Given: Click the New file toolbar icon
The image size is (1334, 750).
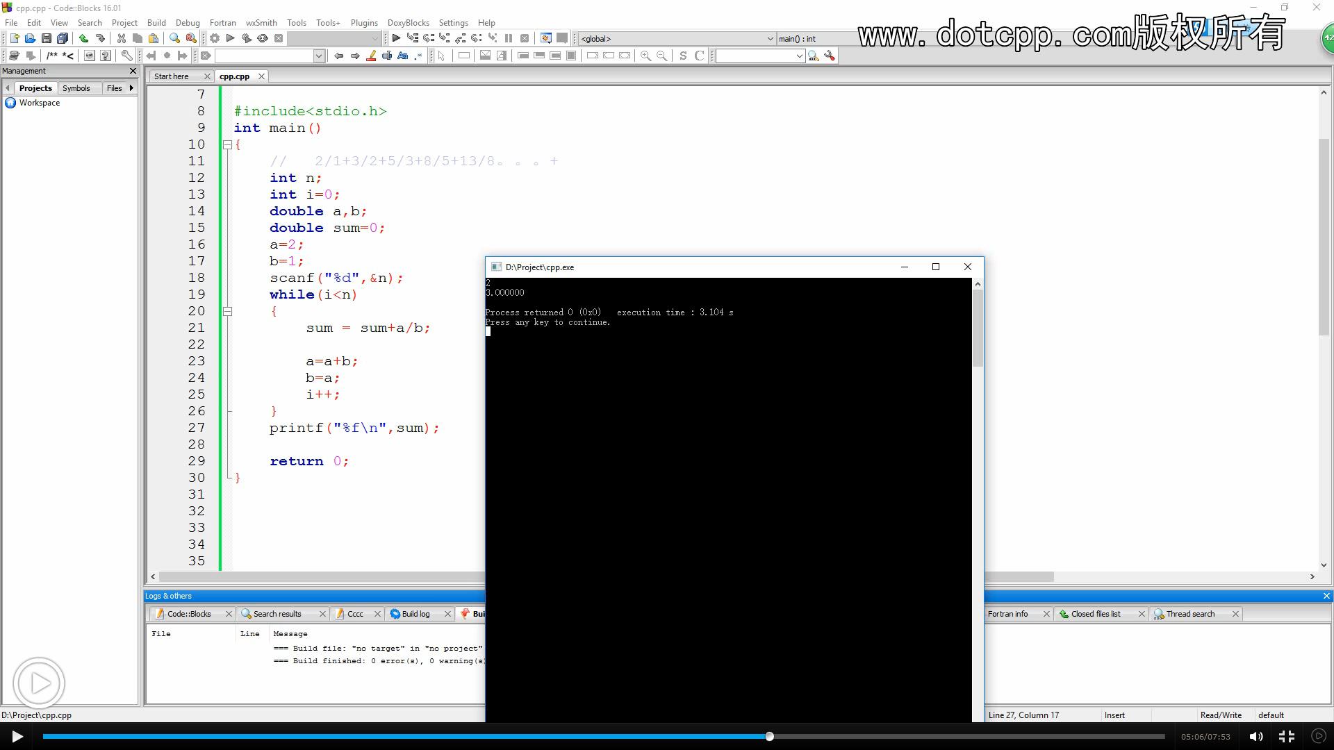Looking at the screenshot, I should point(14,39).
